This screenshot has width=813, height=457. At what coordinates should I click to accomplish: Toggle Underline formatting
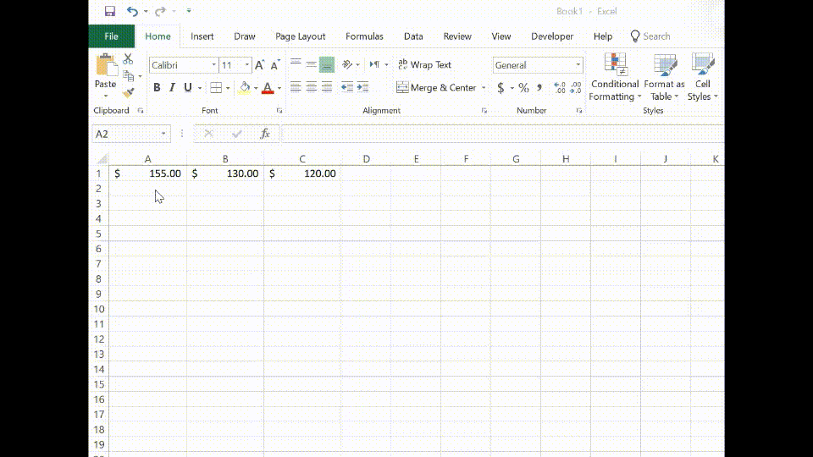pos(188,87)
